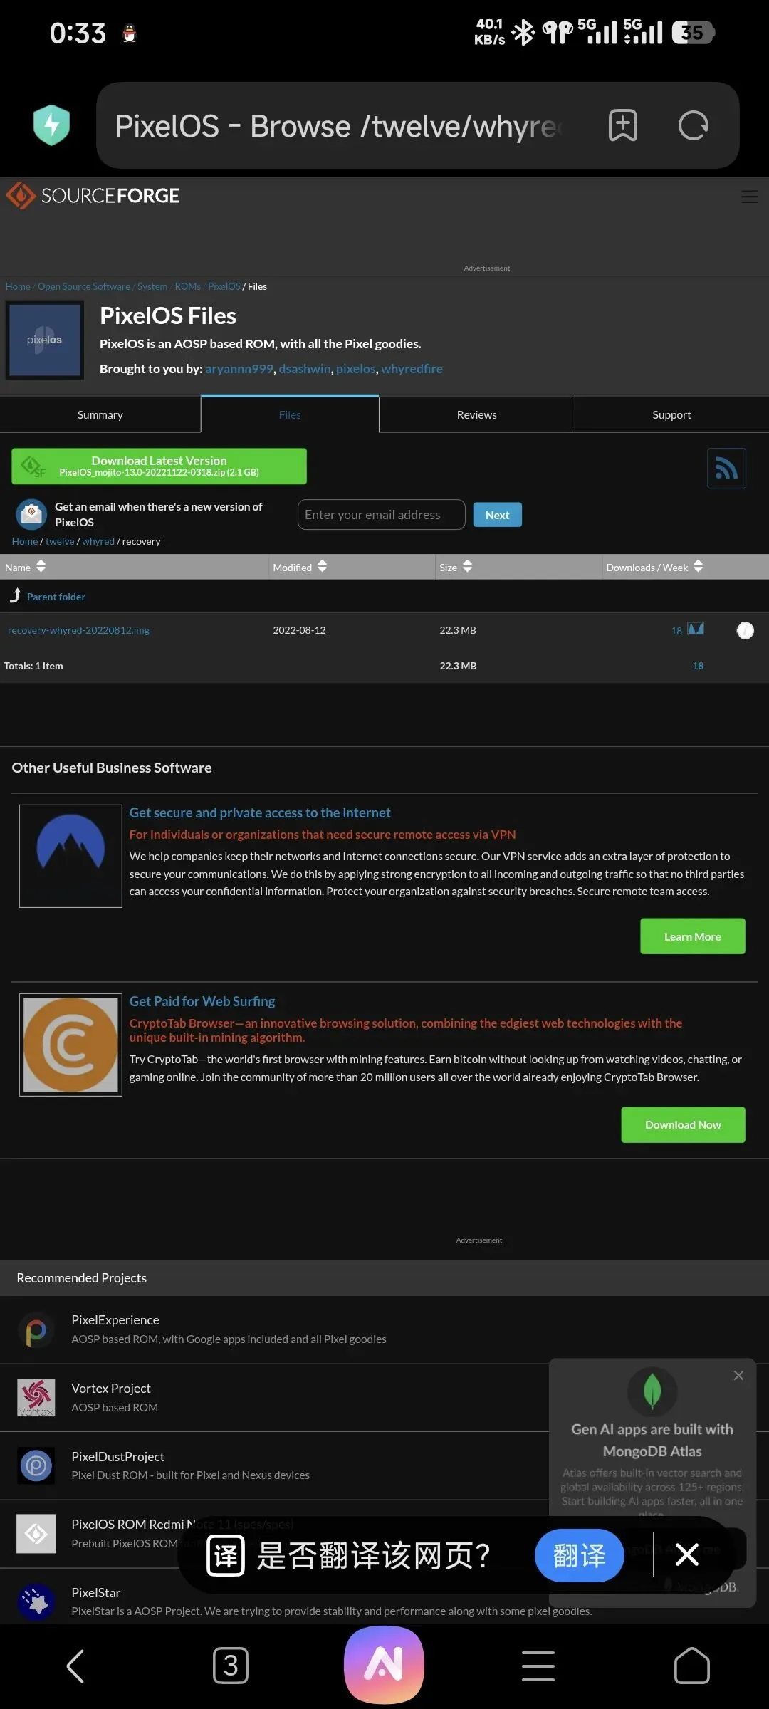769x1709 pixels.
Task: Click the download stats chart icon
Action: (x=696, y=629)
